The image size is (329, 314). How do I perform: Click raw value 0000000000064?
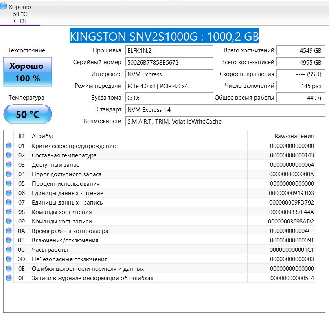click(x=292, y=165)
